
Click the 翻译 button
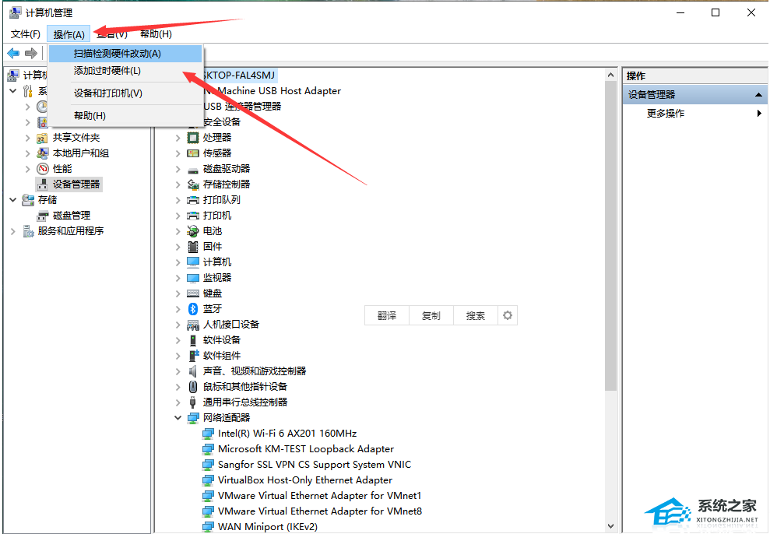(387, 315)
